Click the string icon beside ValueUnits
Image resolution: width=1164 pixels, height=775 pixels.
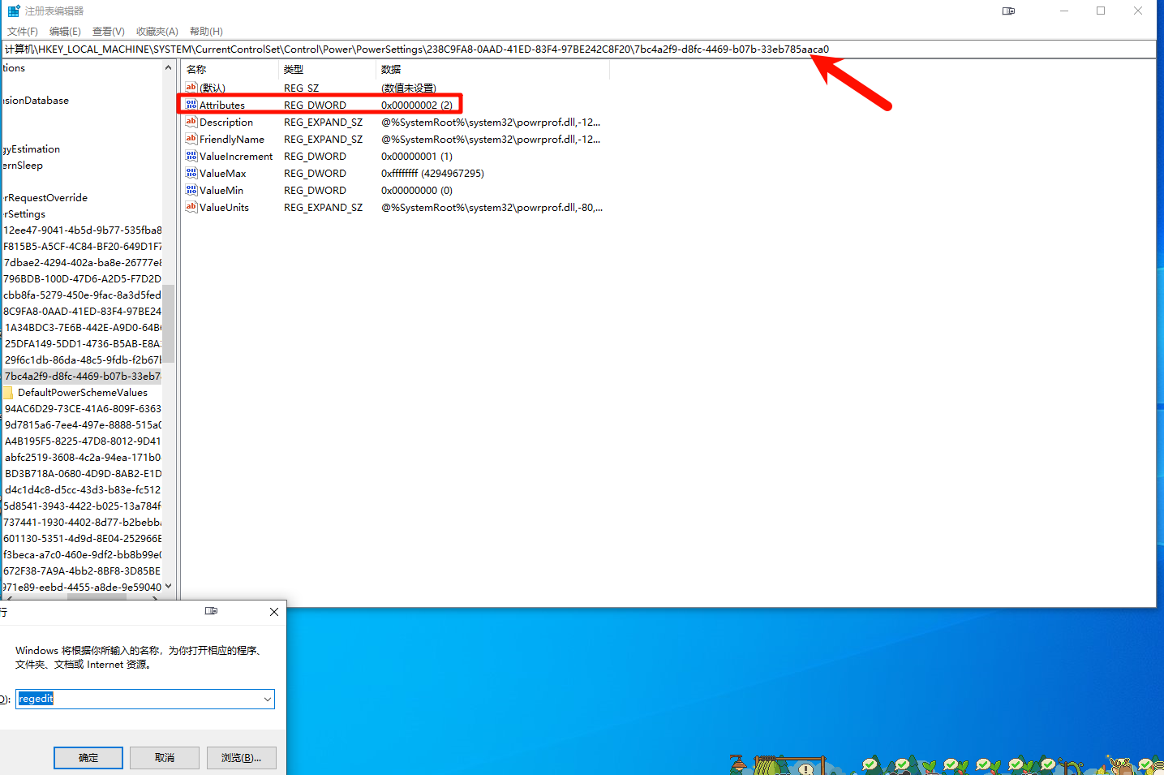191,207
